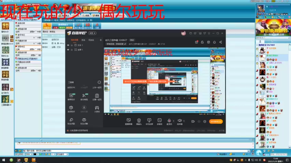Open the 新手引导 guide button in lobby
The image size is (291, 163).
pos(88,26)
